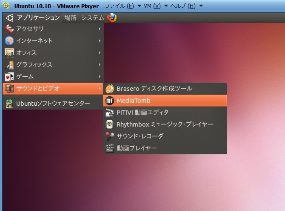Viewport: 285px width, 211px height.
Task: Click the グラフィックス paintbrush icon
Action: (9, 65)
